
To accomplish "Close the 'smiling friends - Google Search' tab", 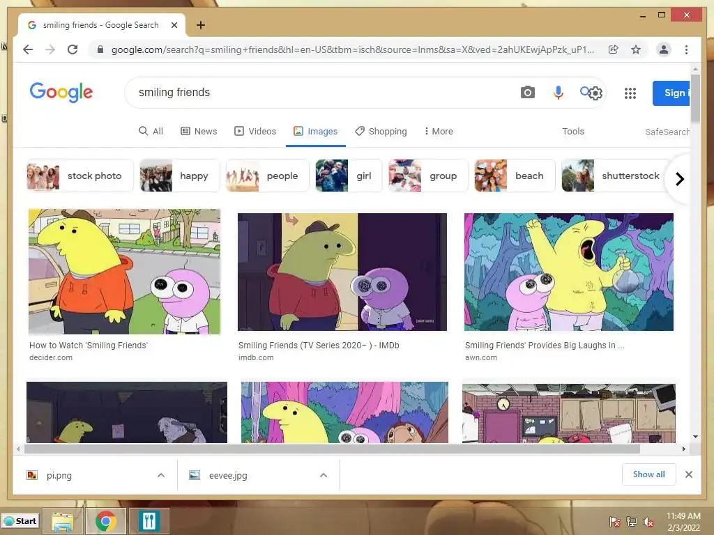I will click(x=174, y=25).
